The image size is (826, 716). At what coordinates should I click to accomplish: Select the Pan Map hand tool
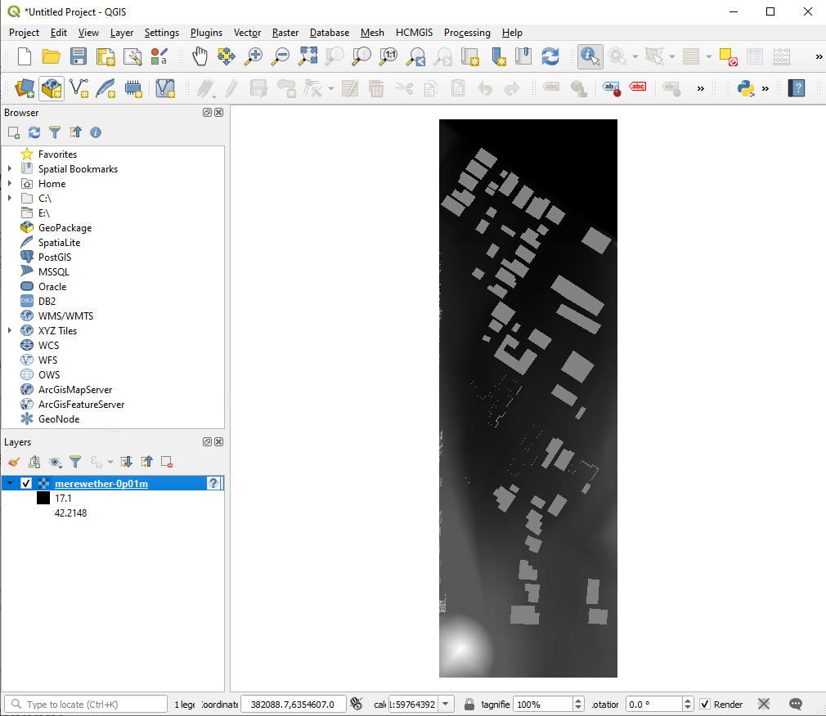tap(200, 56)
